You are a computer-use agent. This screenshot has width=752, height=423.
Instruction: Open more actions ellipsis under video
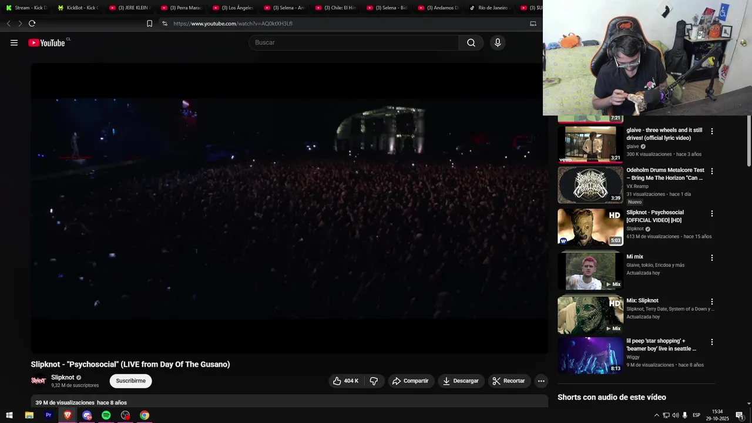pyautogui.click(x=541, y=381)
